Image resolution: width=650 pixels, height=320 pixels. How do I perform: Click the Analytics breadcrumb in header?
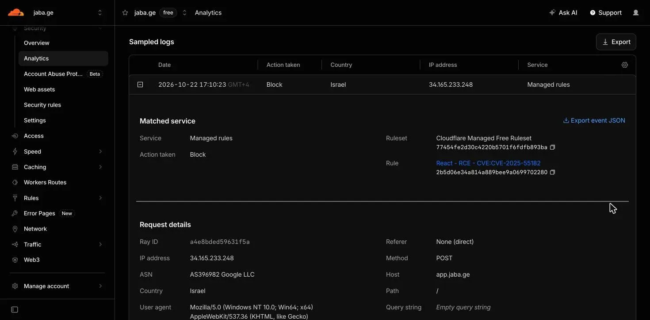point(208,13)
